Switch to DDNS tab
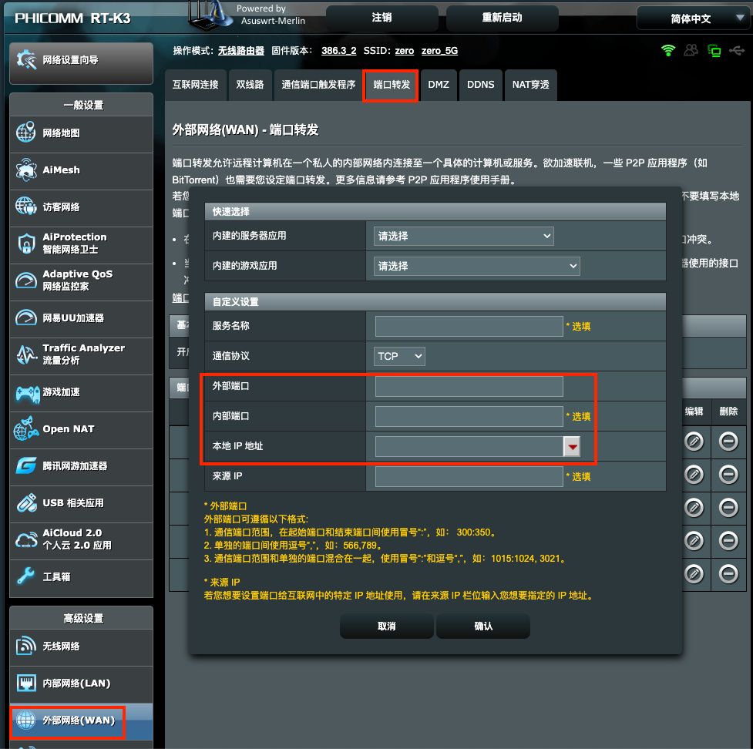Image resolution: width=753 pixels, height=749 pixels. click(481, 85)
